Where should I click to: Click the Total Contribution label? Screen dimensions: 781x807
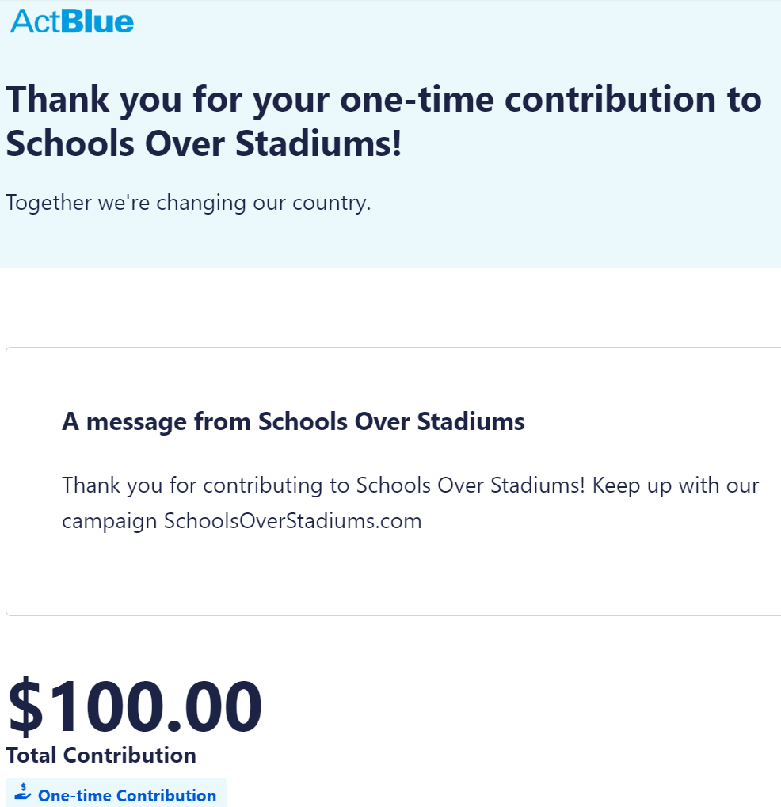101,756
